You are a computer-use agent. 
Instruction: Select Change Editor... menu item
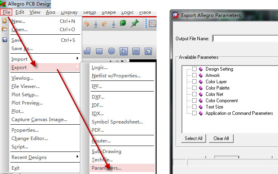point(30,138)
